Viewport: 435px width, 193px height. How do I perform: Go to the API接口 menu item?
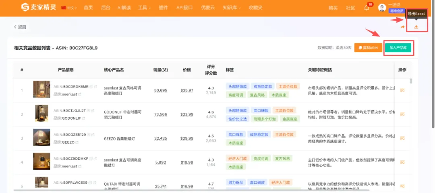(x=184, y=8)
